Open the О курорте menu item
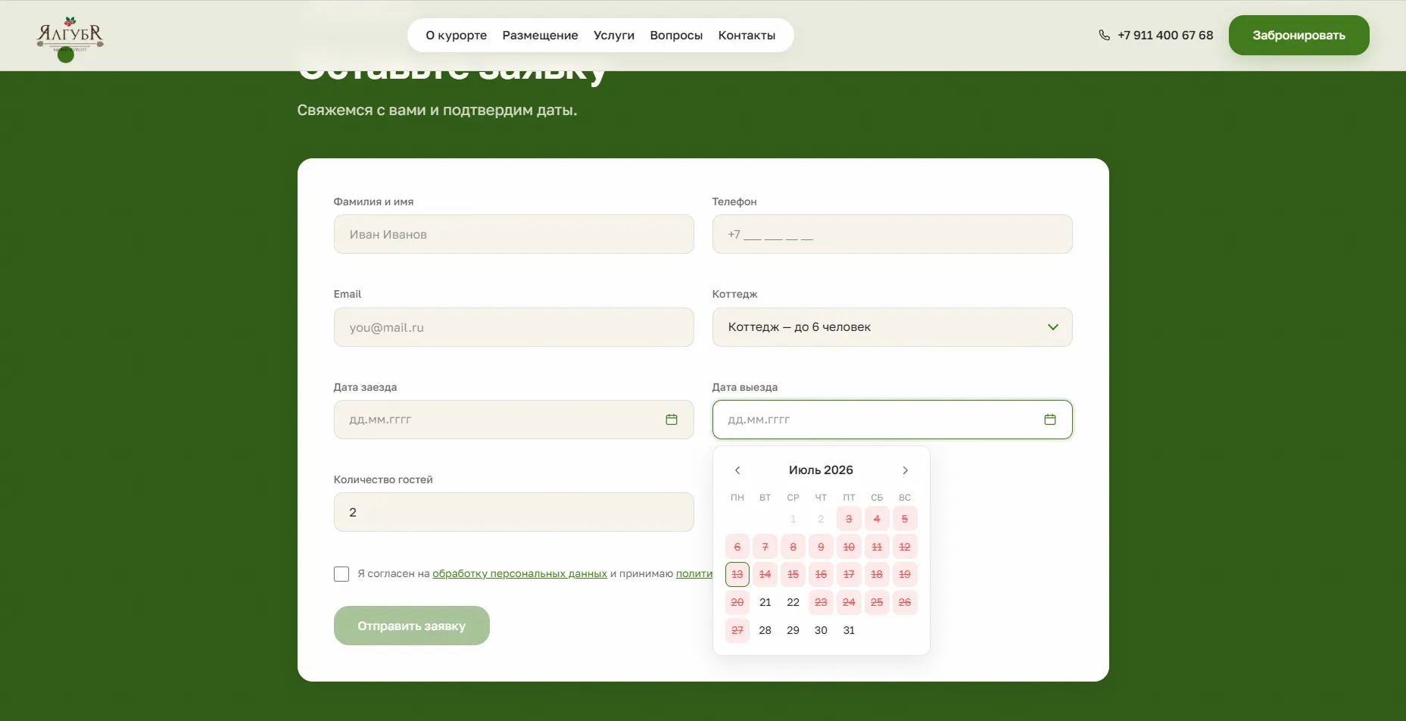 tap(456, 36)
